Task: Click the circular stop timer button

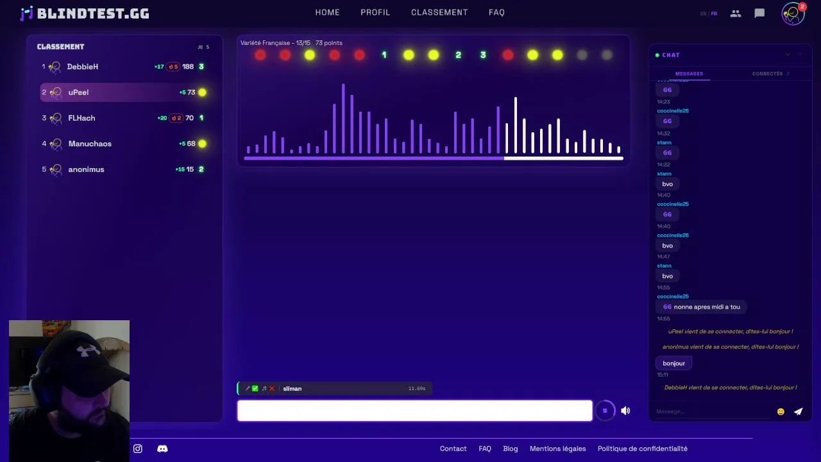Action: (x=604, y=411)
